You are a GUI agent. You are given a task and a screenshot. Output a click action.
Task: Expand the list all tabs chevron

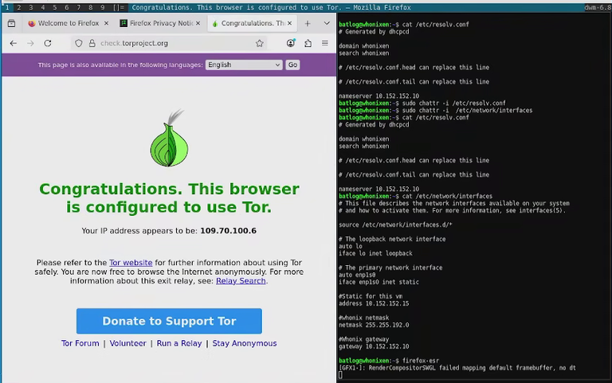(x=327, y=23)
